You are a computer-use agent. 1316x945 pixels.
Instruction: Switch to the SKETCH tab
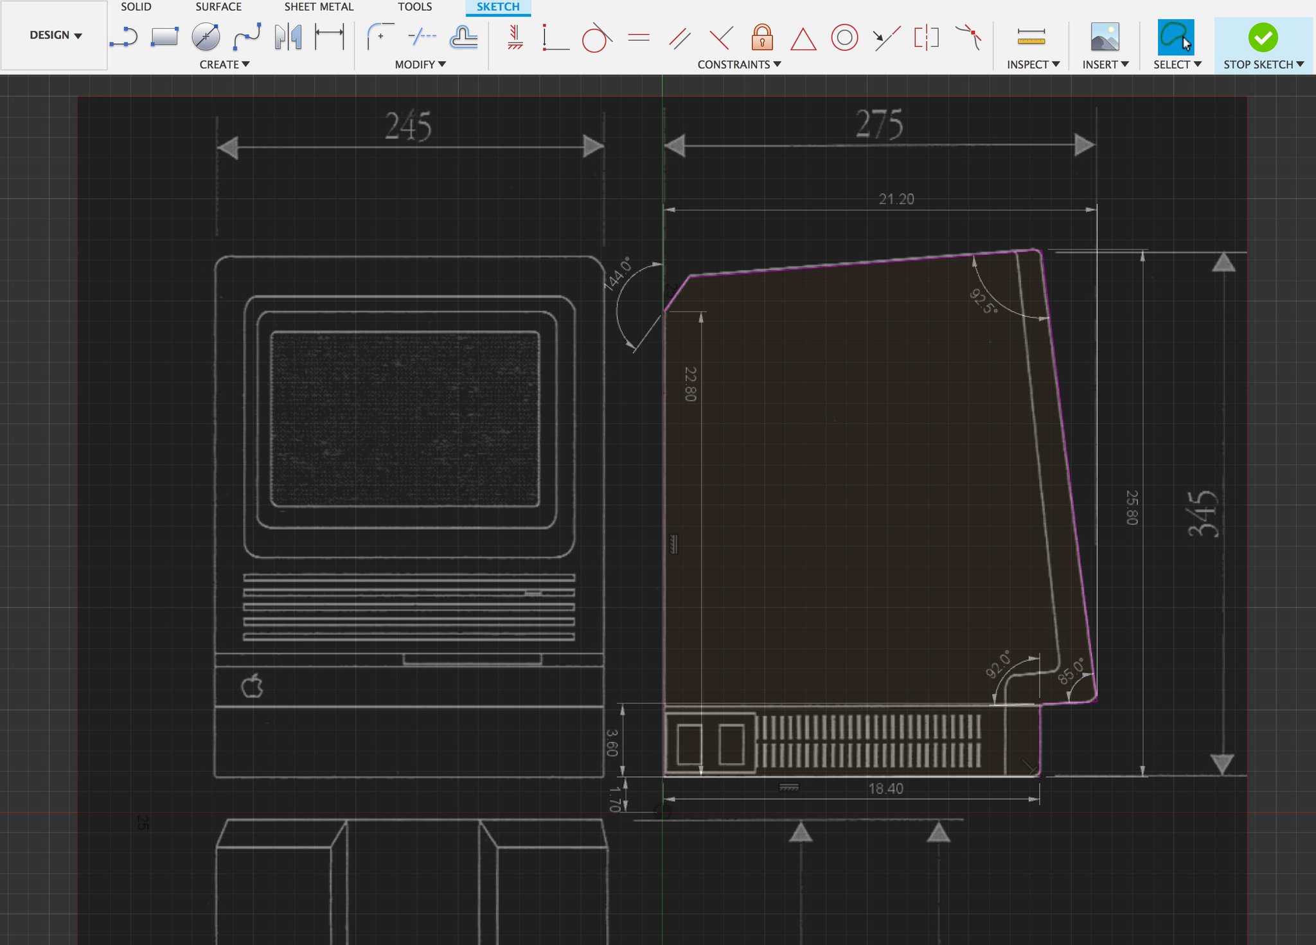(x=498, y=7)
